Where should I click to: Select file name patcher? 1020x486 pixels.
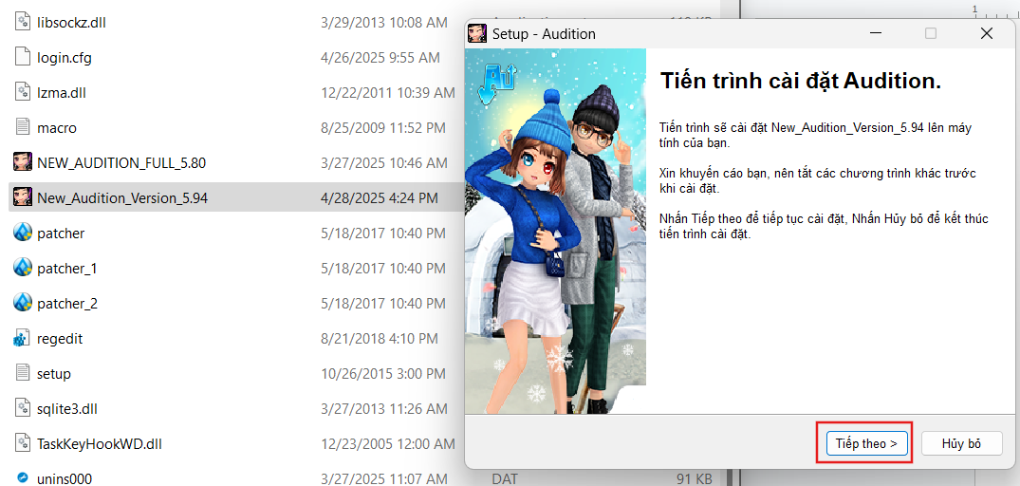[x=61, y=234]
